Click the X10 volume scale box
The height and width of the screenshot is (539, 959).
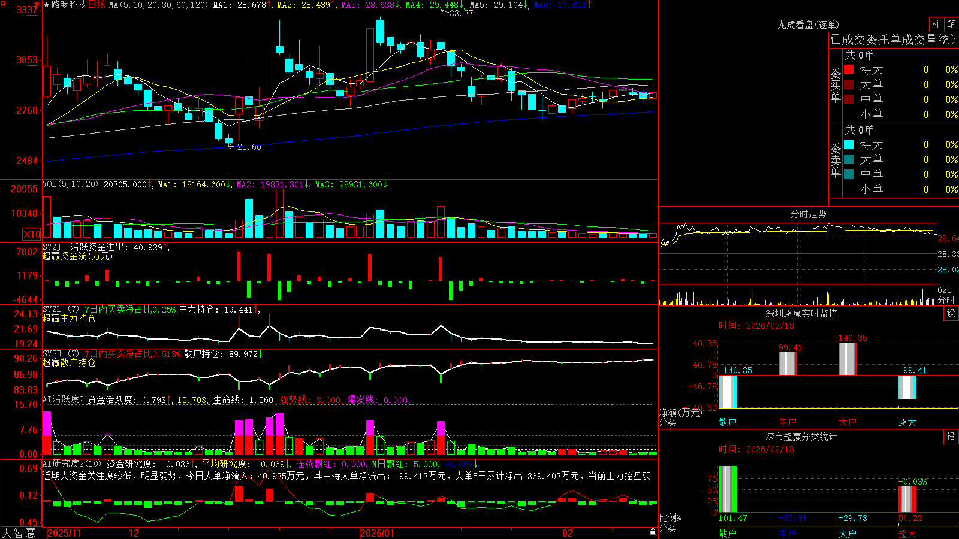point(32,234)
